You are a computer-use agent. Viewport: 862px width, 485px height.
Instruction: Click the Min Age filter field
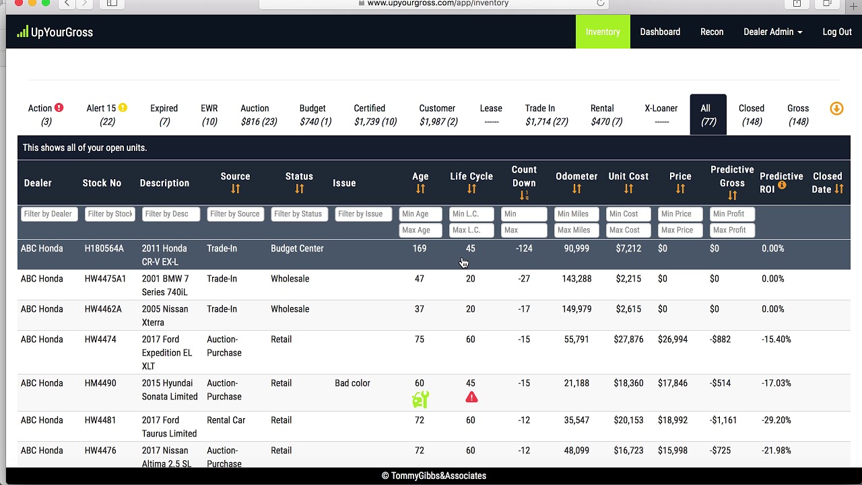[x=420, y=214]
